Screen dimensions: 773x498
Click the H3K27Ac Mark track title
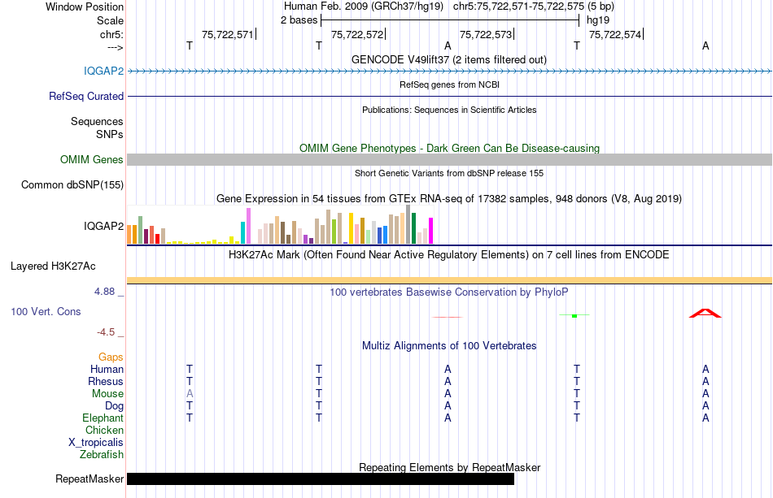(x=449, y=255)
